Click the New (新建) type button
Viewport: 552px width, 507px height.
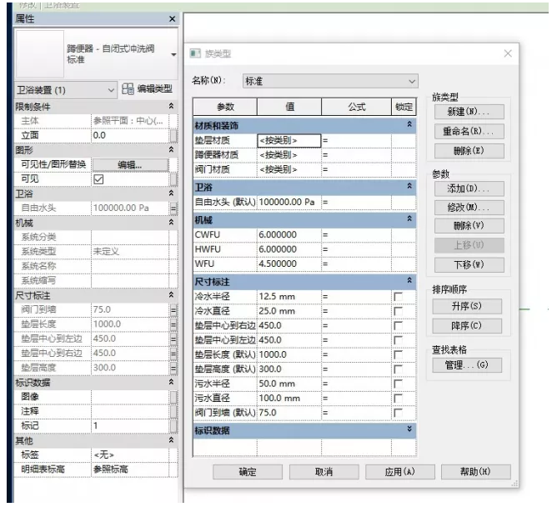(467, 112)
